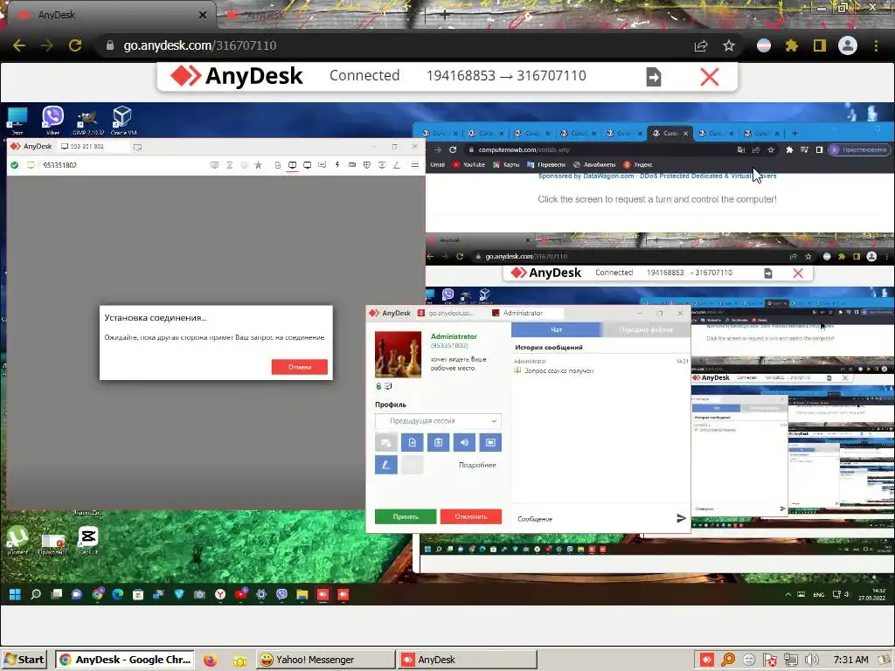Disconnect the session with the red X

710,77
